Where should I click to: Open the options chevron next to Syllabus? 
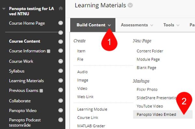tap(60, 71)
